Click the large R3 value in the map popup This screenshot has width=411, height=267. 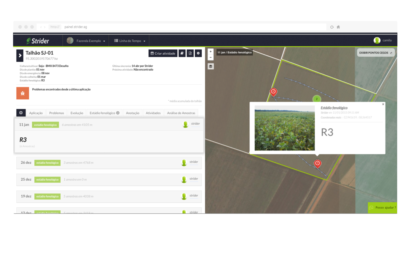(327, 132)
